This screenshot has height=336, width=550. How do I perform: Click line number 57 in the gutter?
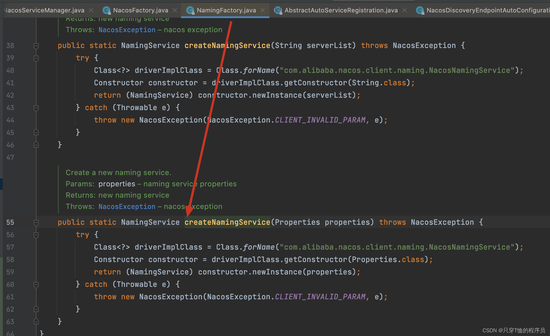(x=10, y=247)
